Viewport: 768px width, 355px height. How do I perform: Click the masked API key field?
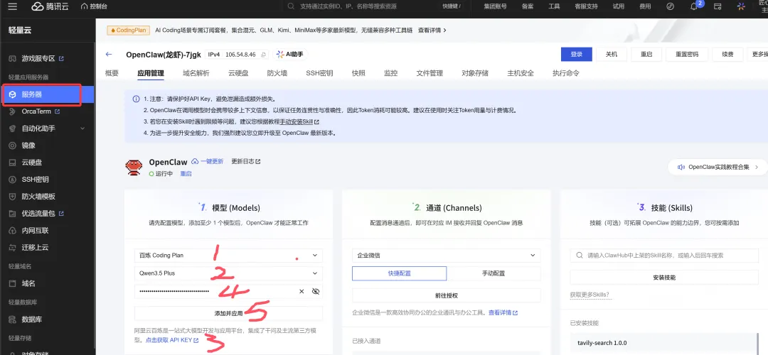pos(215,291)
